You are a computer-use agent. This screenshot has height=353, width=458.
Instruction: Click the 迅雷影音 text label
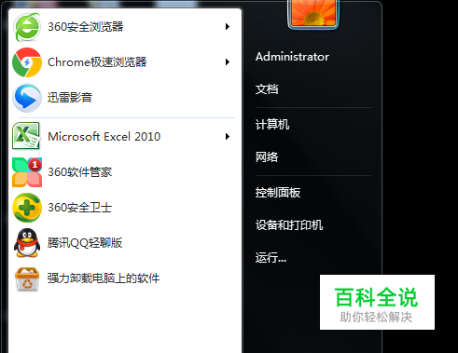[70, 98]
